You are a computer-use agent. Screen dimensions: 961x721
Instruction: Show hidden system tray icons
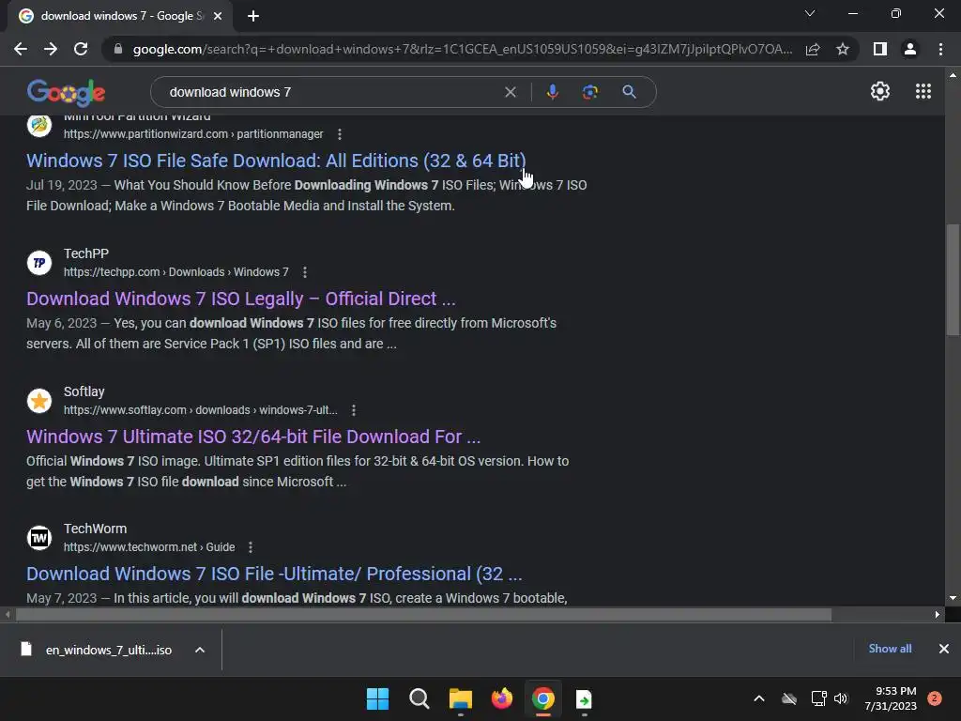tap(758, 698)
